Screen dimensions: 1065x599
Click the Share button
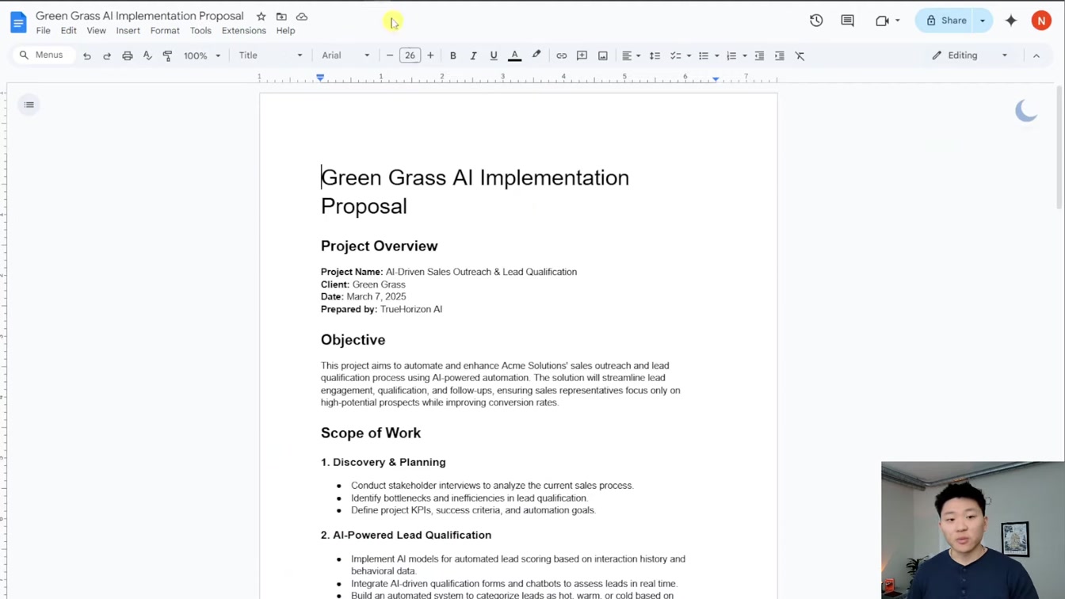coord(945,21)
